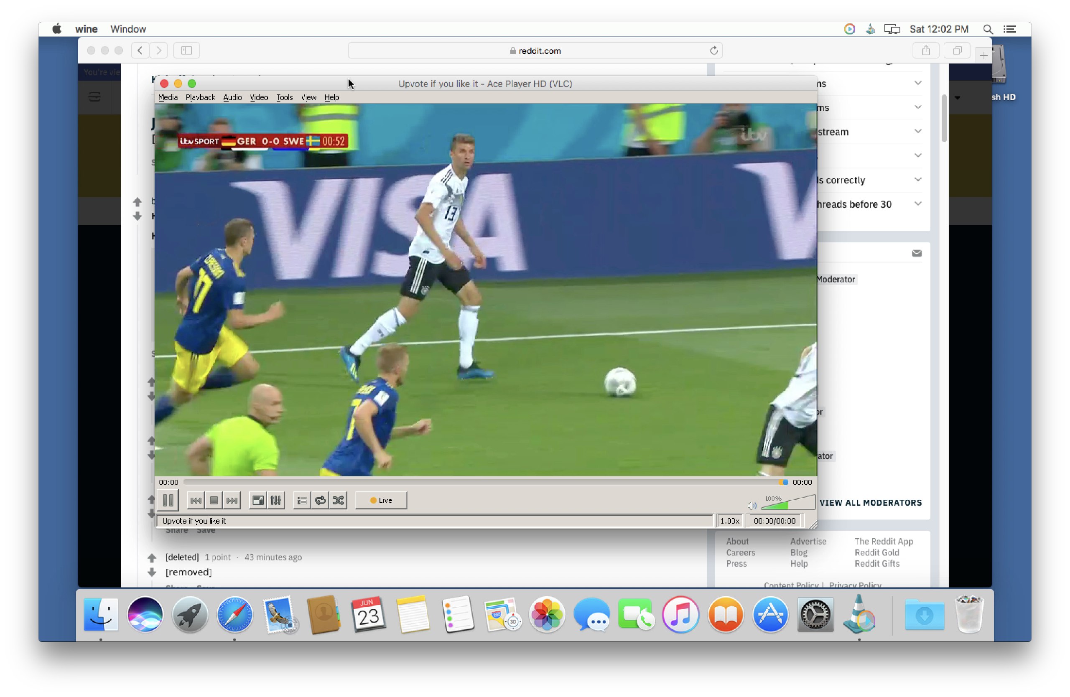Viewport: 1070px width, 697px height.
Task: Open the Media menu
Action: click(168, 97)
